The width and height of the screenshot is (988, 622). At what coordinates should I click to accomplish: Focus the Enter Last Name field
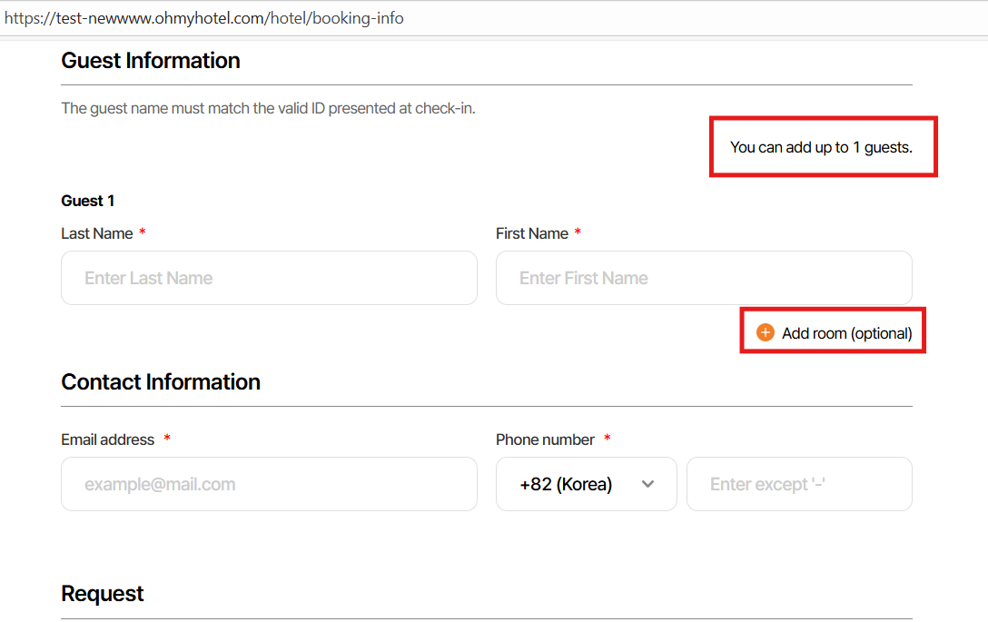pos(269,278)
